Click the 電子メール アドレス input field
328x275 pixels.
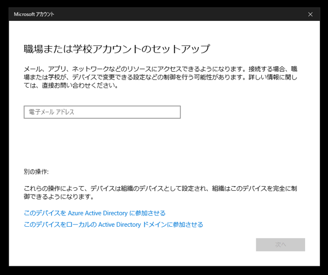102,112
